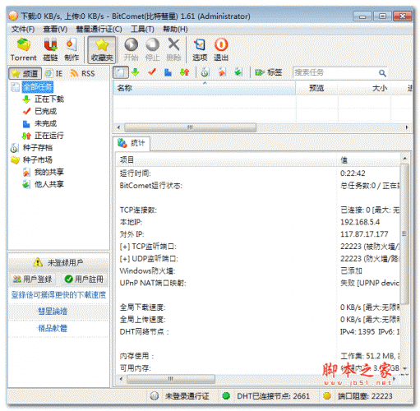Viewport: 420px width, 411px height.
Task: Open the File (文件) menu
Action: (x=23, y=29)
